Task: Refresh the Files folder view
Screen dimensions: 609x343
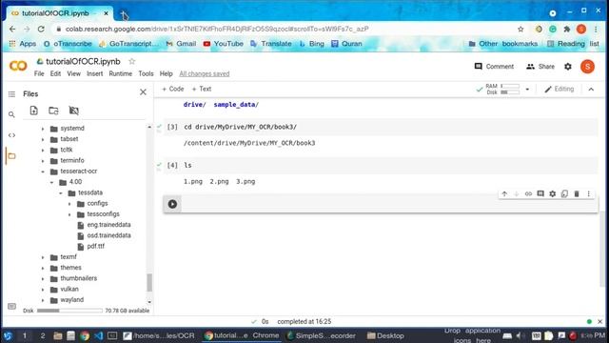Action: pyautogui.click(x=53, y=111)
